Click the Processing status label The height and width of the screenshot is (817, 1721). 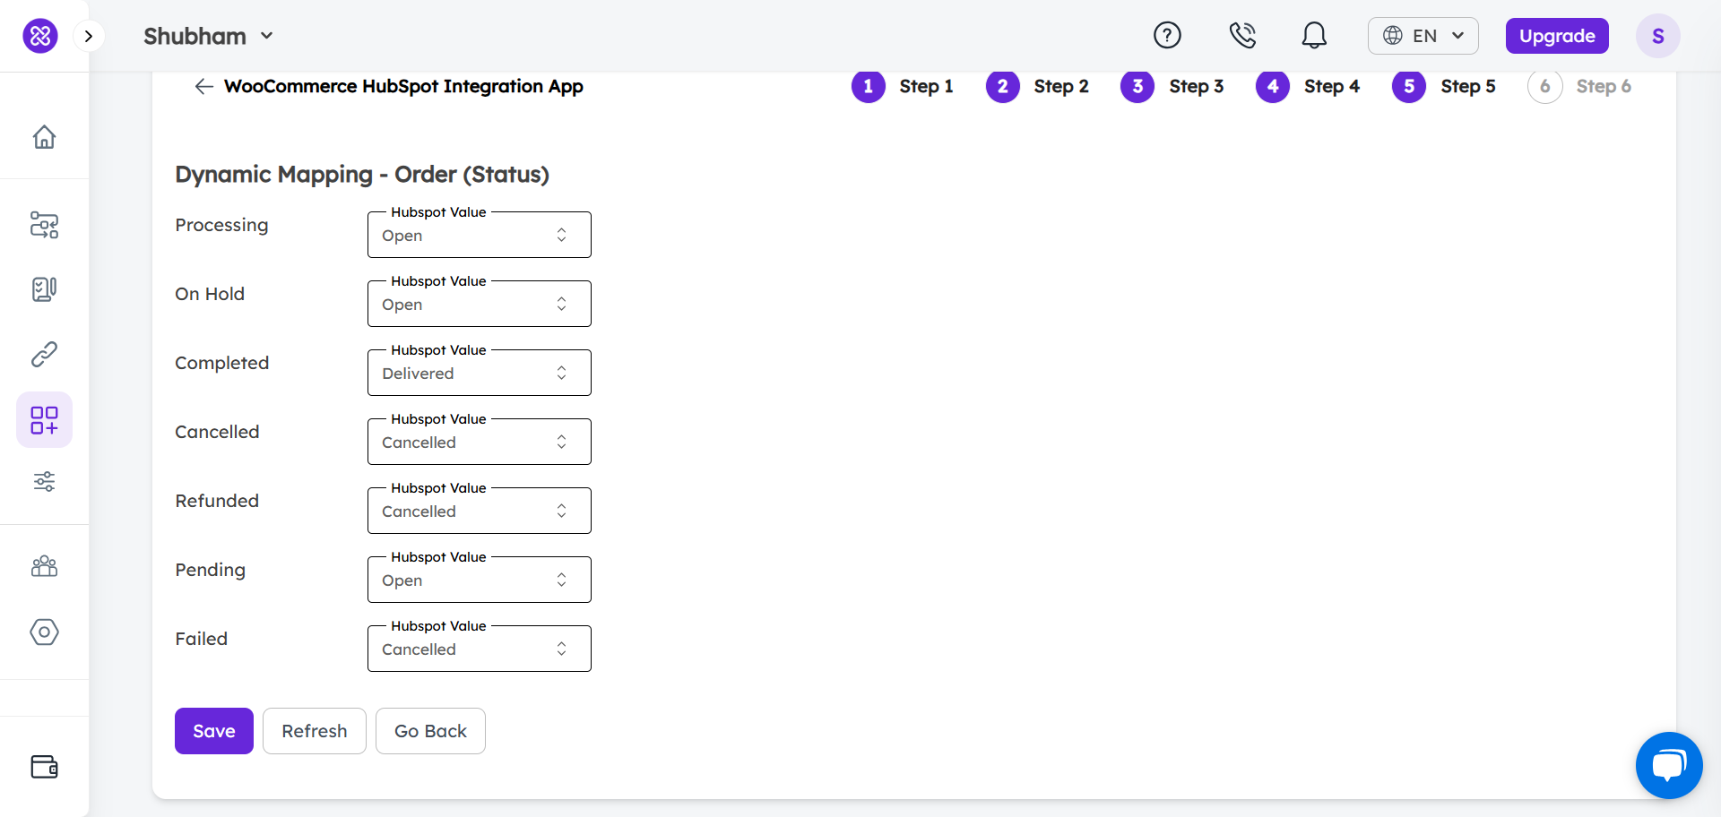coord(221,225)
